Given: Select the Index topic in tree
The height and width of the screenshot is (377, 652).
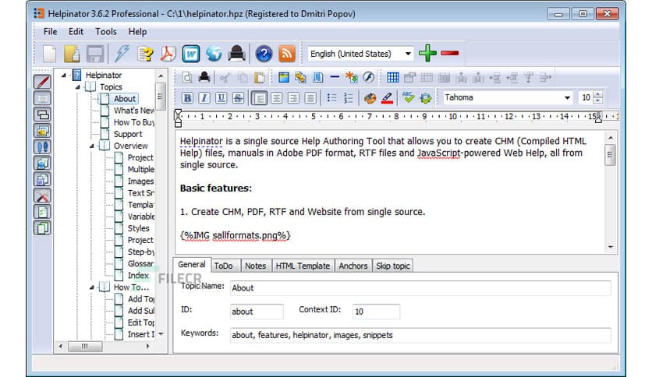Looking at the screenshot, I should [138, 275].
